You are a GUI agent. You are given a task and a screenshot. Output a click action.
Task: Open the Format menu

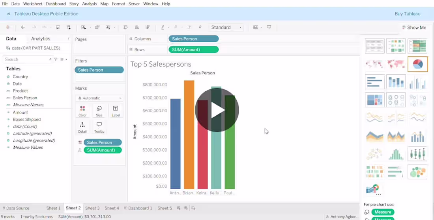point(118,4)
